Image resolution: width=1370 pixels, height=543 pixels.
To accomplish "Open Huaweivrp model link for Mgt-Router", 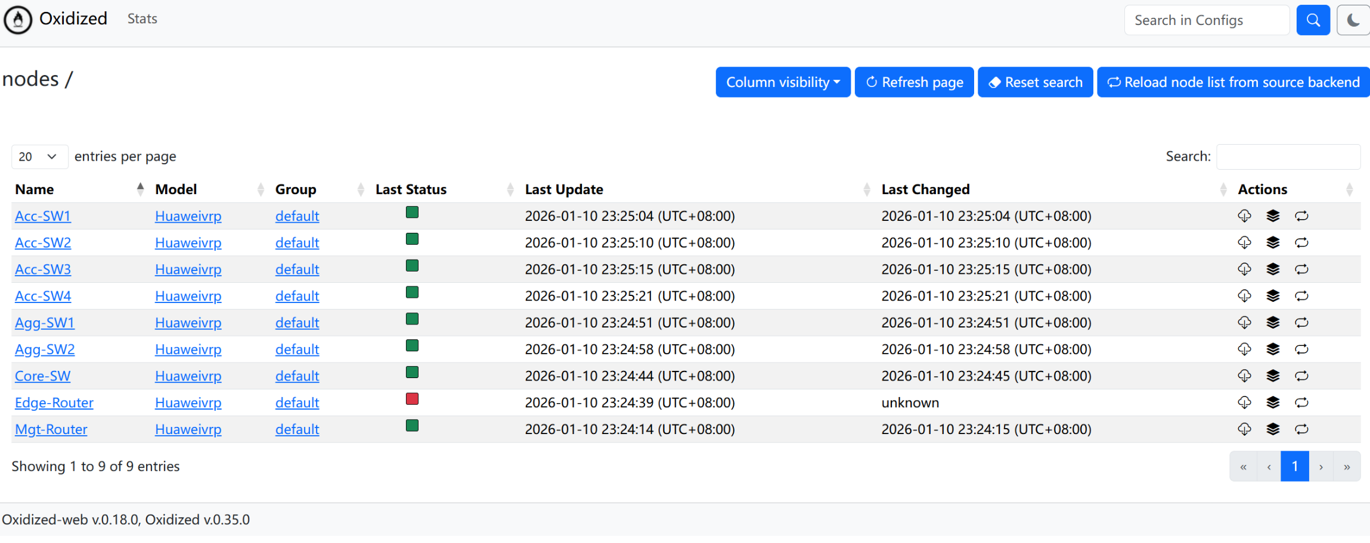I will click(188, 429).
